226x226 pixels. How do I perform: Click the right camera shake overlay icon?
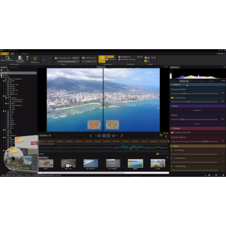click(112, 125)
